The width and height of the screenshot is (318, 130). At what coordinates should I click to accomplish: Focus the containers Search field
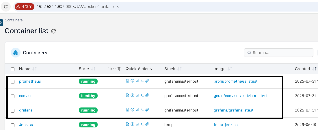(x=279, y=53)
